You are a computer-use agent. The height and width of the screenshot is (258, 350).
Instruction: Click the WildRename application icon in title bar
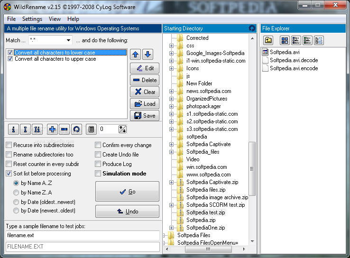(8, 7)
